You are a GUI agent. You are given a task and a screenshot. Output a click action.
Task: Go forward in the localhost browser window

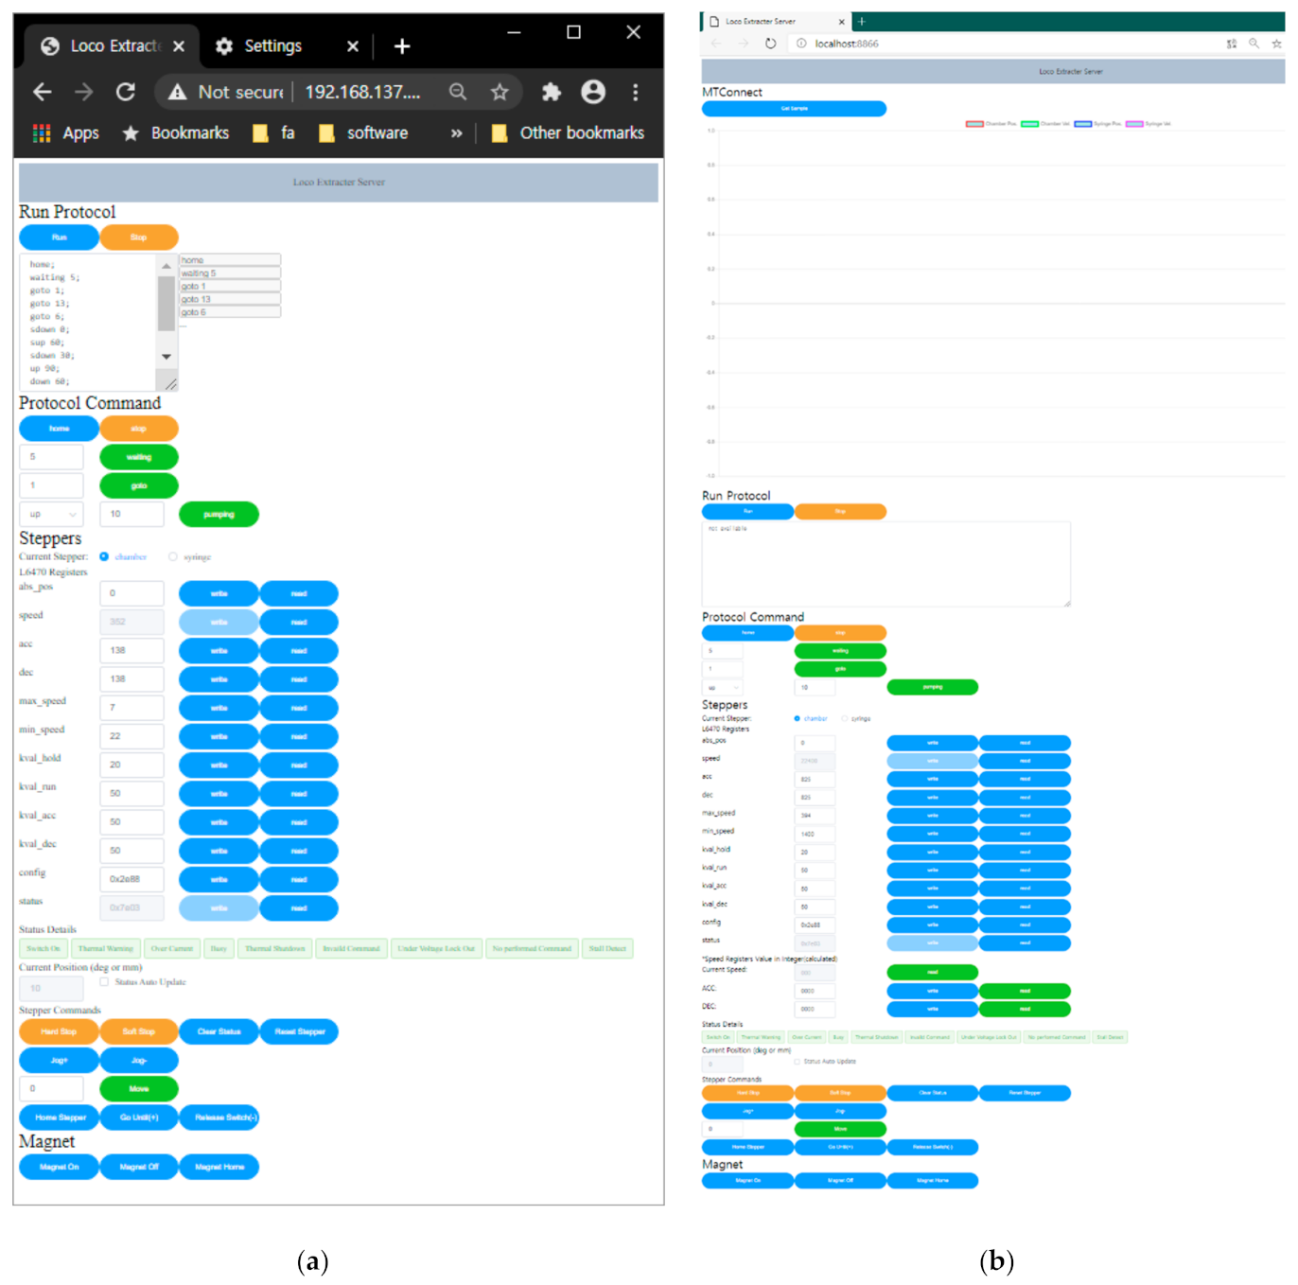[x=744, y=44]
